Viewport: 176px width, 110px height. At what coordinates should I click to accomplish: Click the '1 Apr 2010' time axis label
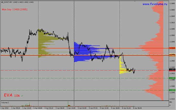click(4, 108)
